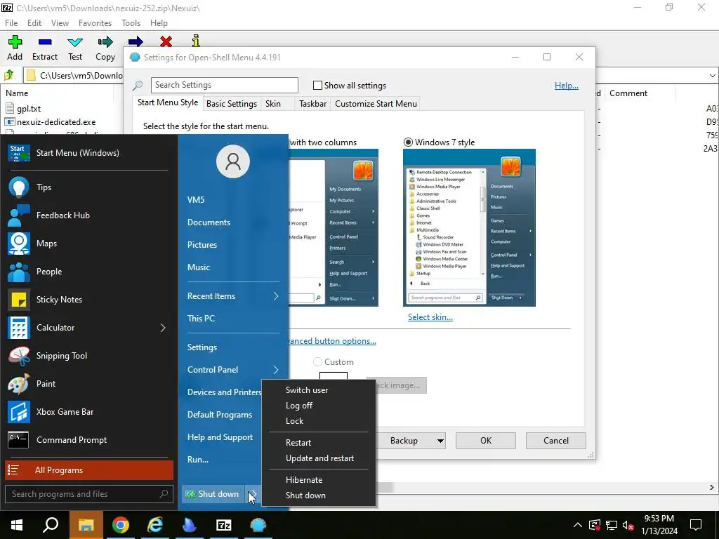Open Snipping Tool from start menu
719x539 pixels.
[x=89, y=356]
